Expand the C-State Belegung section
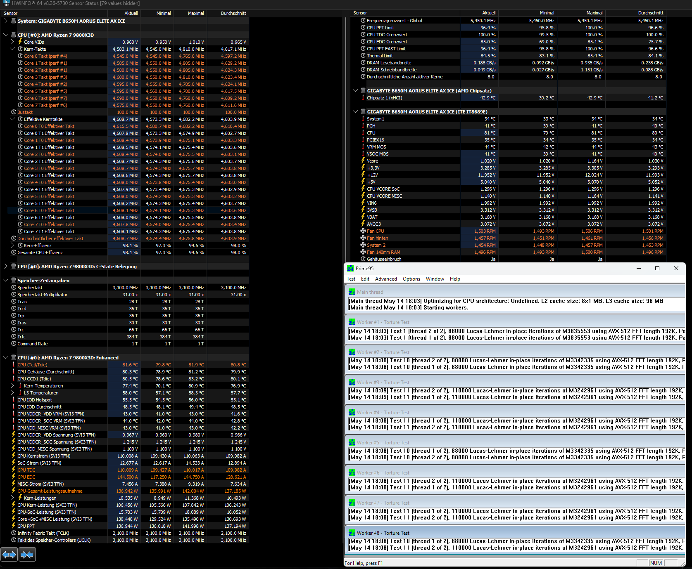Screen dimensions: 692x569 pyautogui.click(x=6, y=267)
